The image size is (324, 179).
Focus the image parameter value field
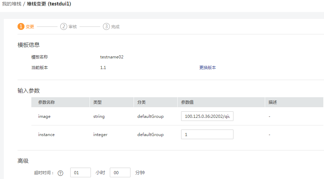[x=207, y=116]
